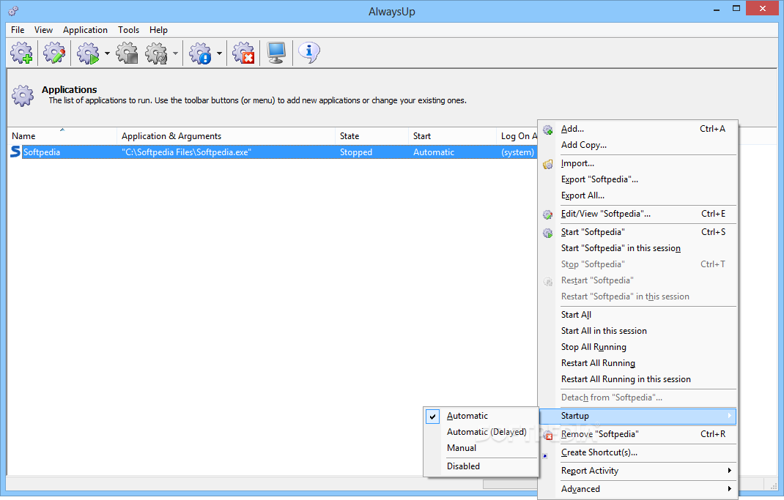Click the folder icon beside Import... entry
The width and height of the screenshot is (784, 500).
click(x=548, y=164)
